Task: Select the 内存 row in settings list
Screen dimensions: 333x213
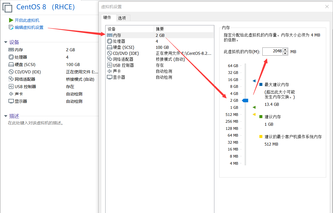Action: (x=160, y=35)
